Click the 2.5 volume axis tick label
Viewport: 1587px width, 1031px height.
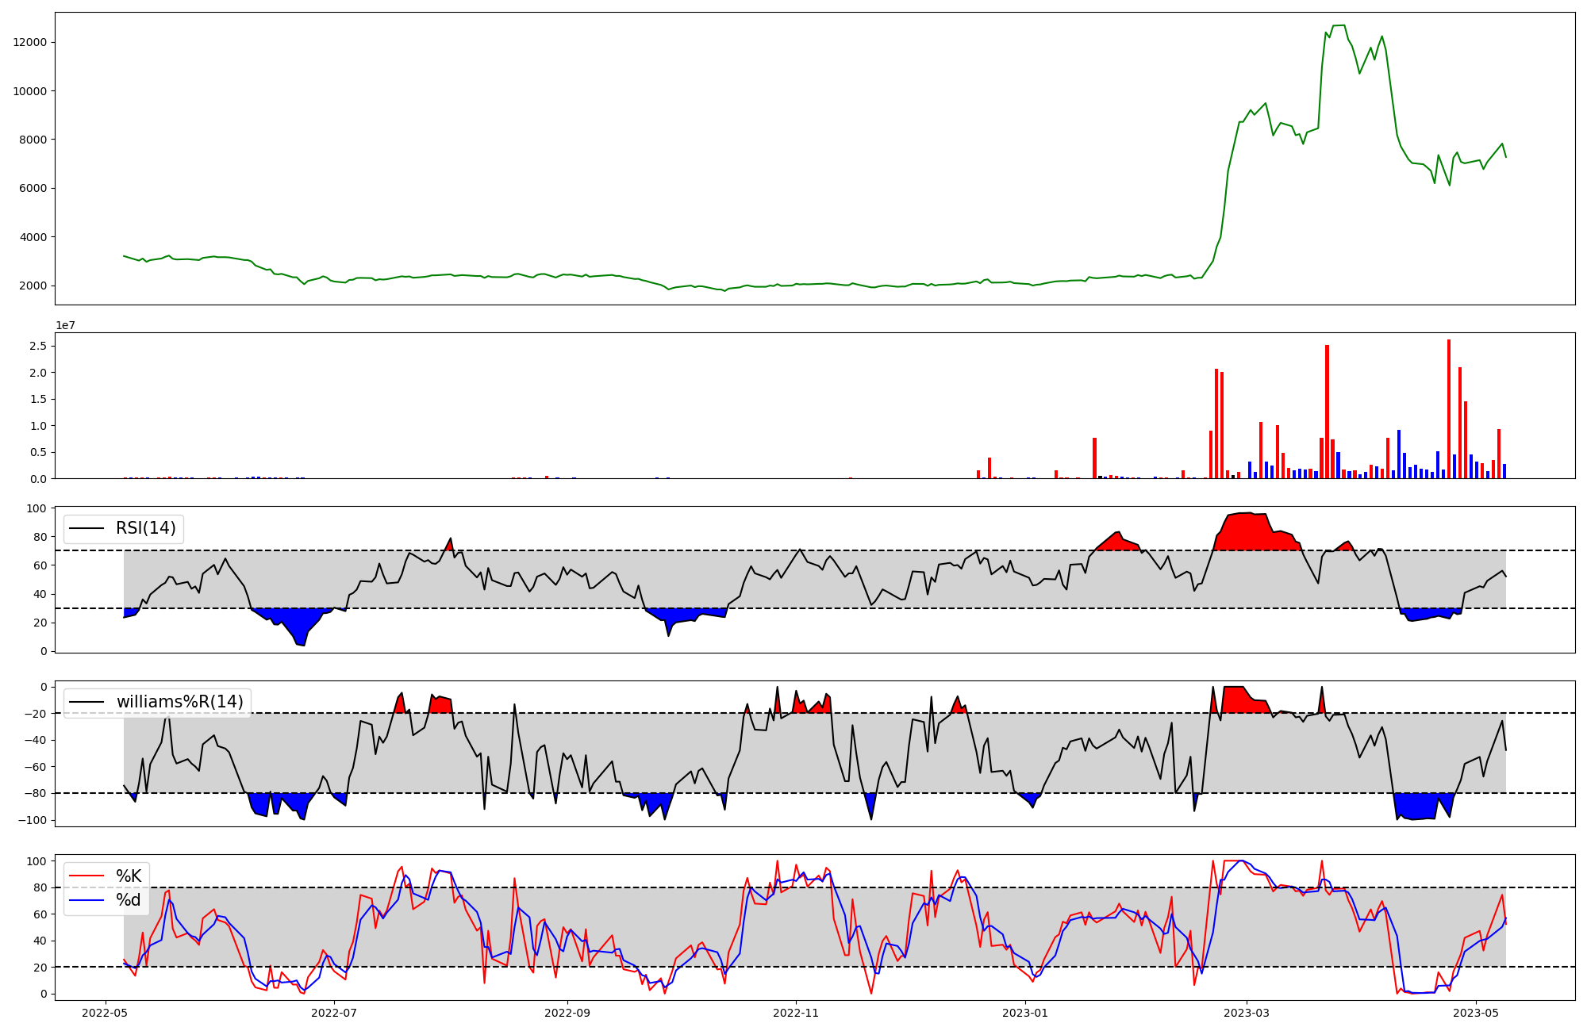(x=37, y=346)
